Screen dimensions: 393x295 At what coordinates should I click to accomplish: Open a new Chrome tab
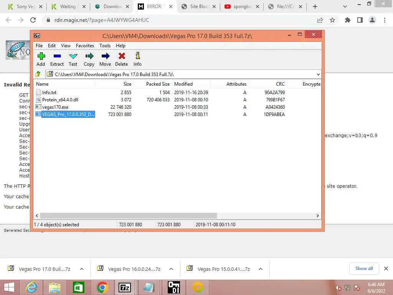pos(315,7)
